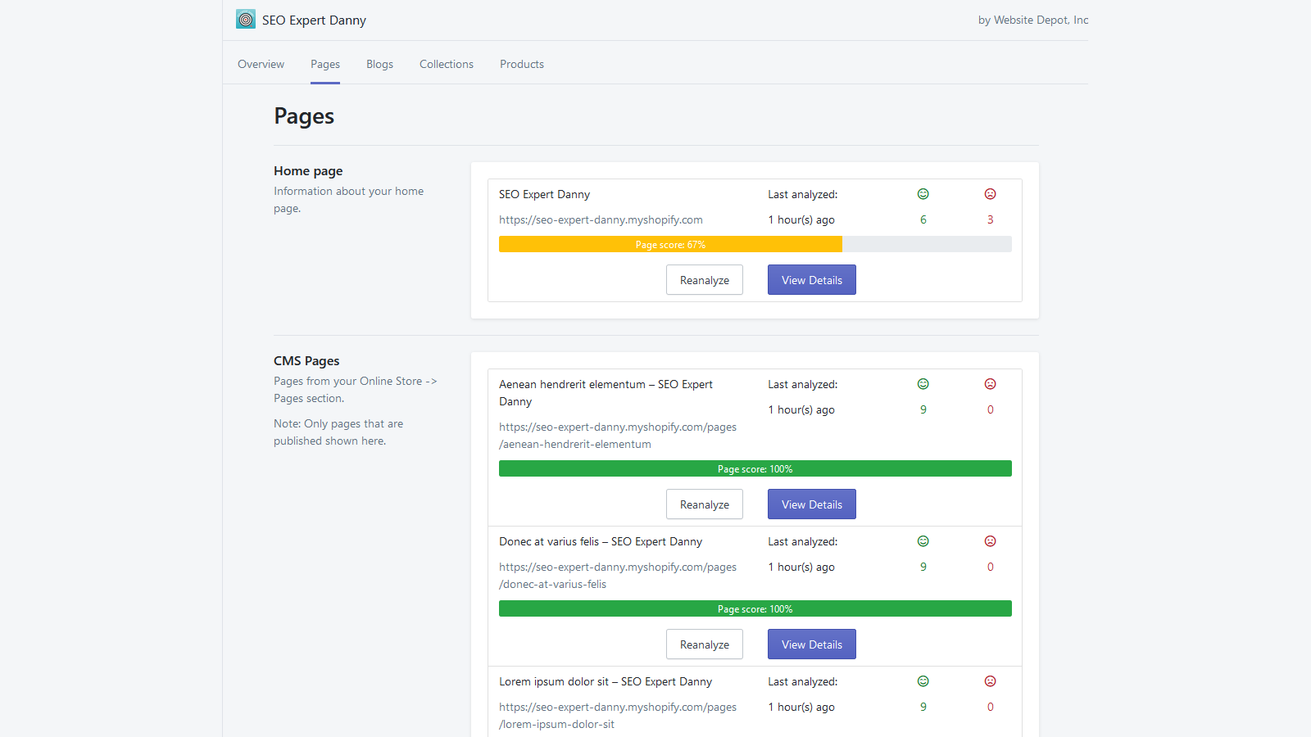Screen dimensions: 1311x737
Task: Click the red count 3 in home page card
Action: coord(991,219)
